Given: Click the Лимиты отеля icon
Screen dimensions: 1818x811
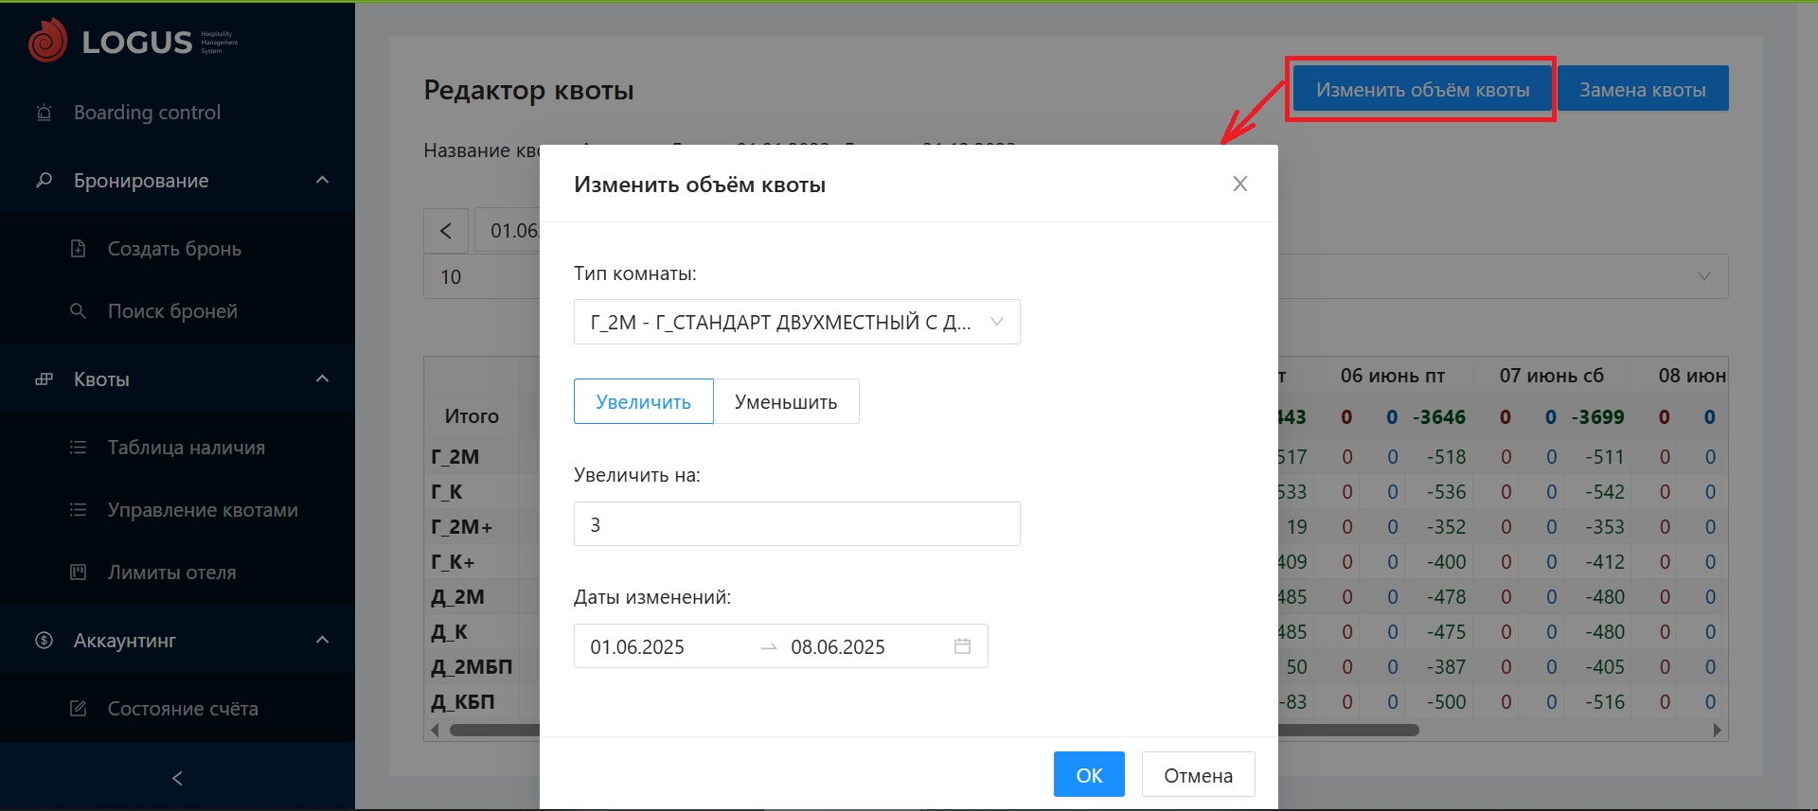Looking at the screenshot, I should 79,572.
